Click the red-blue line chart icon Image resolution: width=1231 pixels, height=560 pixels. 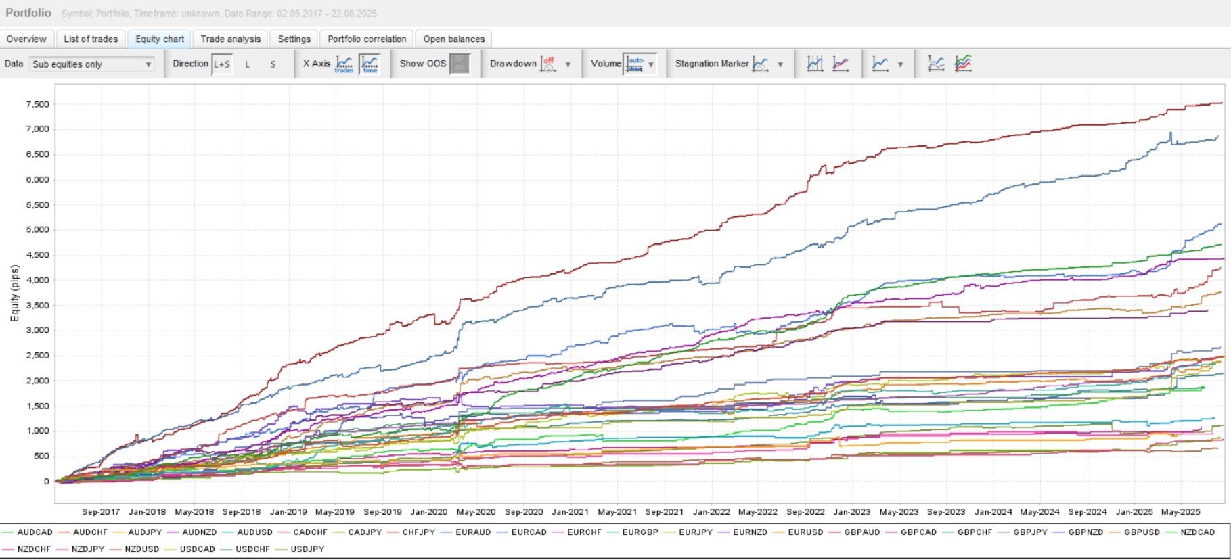click(841, 64)
